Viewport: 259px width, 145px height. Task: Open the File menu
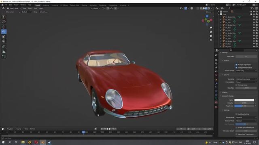pos(6,5)
